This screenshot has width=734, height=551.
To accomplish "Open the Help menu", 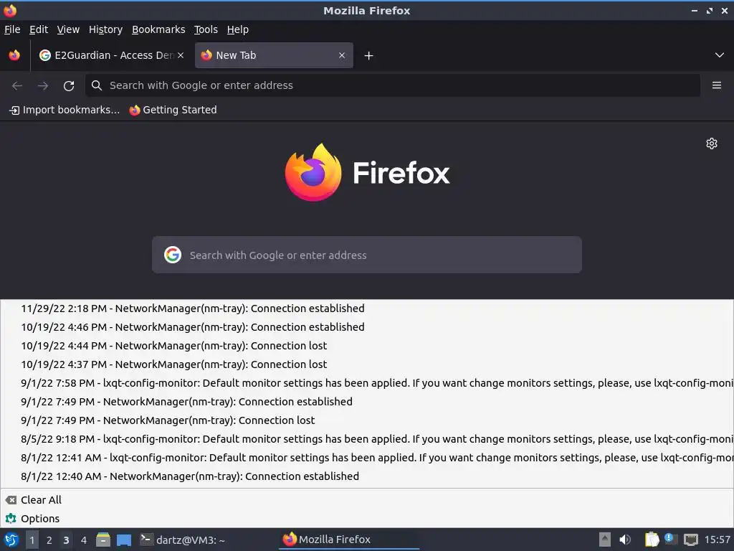I will click(x=238, y=29).
